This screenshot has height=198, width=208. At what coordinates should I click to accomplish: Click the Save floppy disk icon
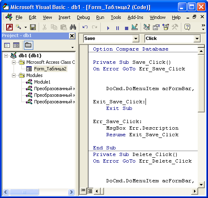click(x=33, y=27)
